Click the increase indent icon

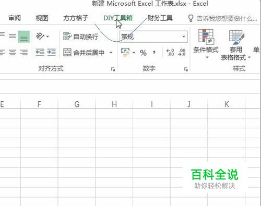point(51,52)
